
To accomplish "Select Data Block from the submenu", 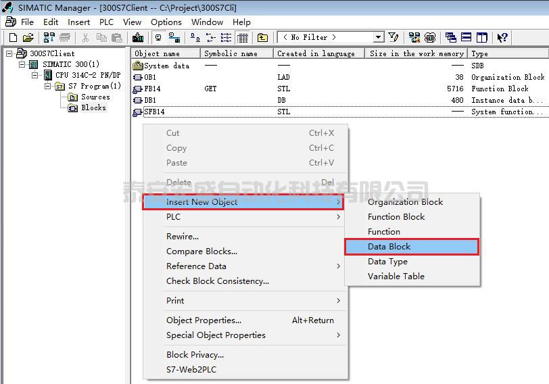I will [x=389, y=247].
